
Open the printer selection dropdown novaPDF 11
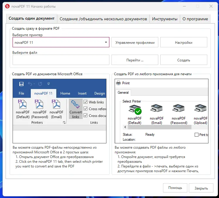pyautogui.click(x=61, y=42)
